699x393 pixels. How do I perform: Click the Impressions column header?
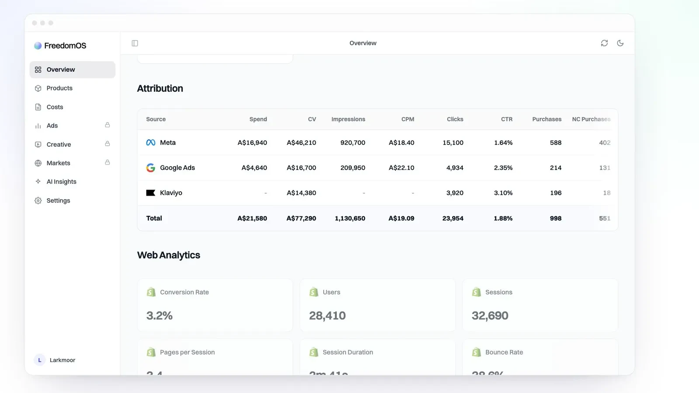pos(348,119)
